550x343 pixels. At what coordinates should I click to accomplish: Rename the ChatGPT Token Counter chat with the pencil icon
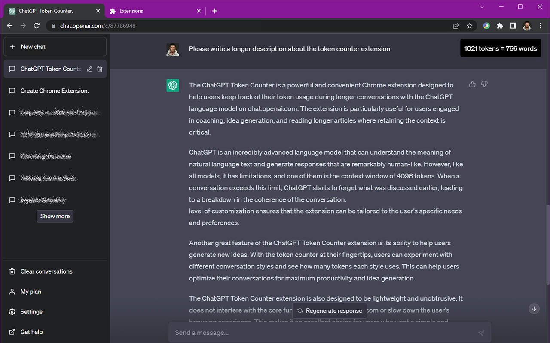click(89, 69)
